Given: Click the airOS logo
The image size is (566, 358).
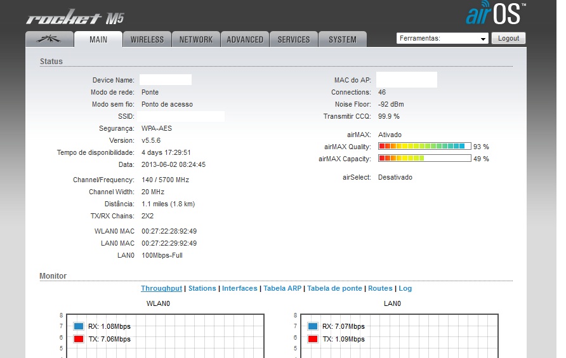Looking at the screenshot, I should coord(496,13).
